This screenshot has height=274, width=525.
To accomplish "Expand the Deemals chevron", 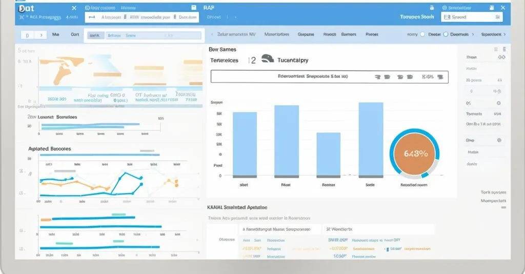I will point(473,34).
